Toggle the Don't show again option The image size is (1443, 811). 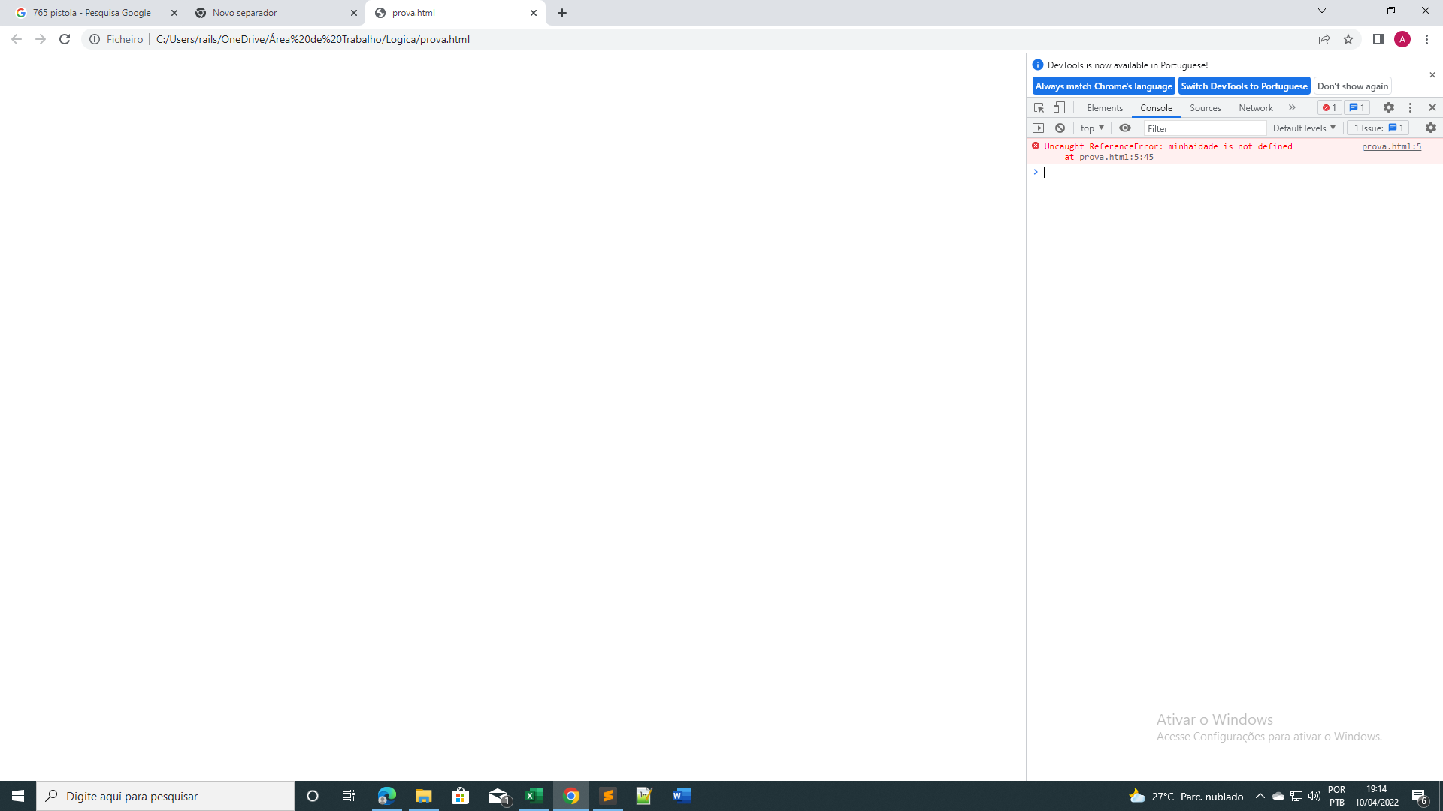pyautogui.click(x=1353, y=86)
